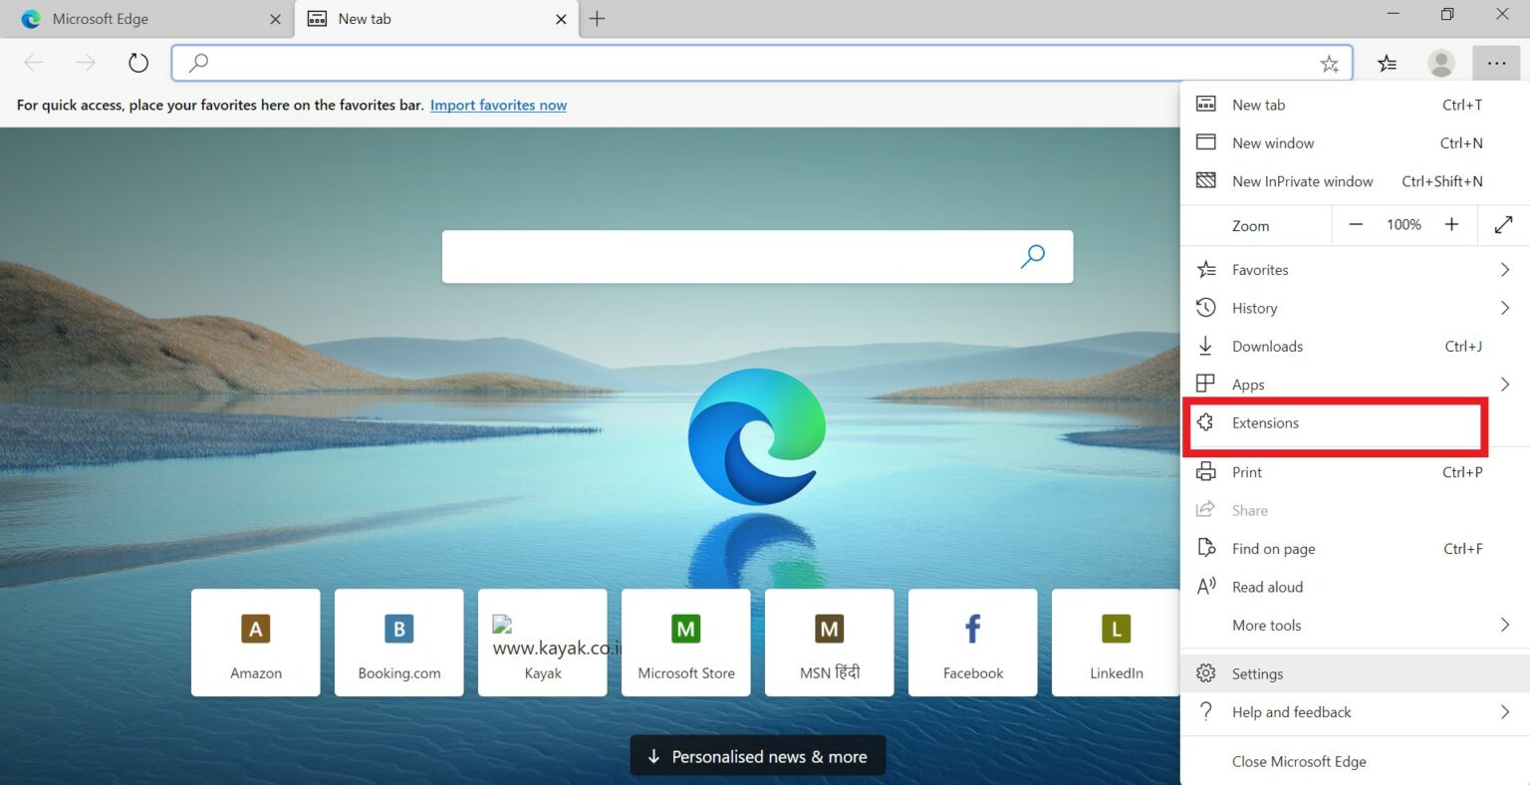Click the Import favorites now link

tap(498, 105)
